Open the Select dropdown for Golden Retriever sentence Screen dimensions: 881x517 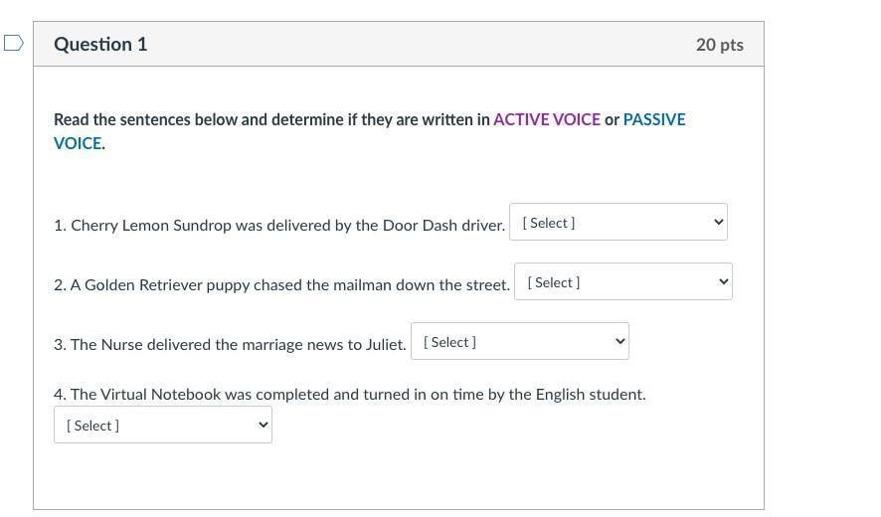pos(622,281)
